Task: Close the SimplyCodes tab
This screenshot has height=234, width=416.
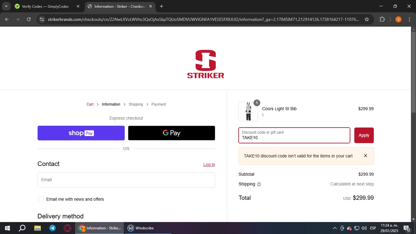Action: [x=78, y=6]
